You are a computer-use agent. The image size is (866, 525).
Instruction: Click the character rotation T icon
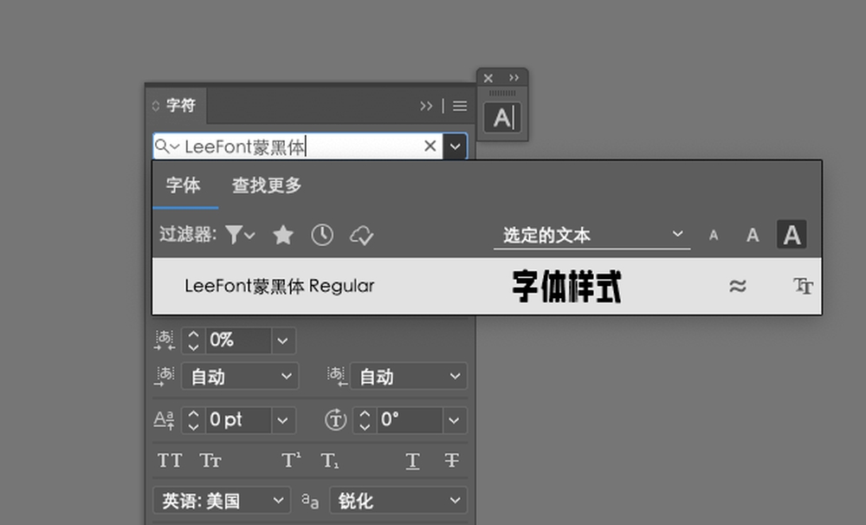click(x=335, y=419)
